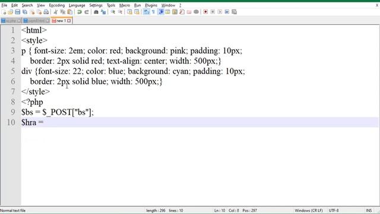Click 'UTF-8' encoding status entry
Screen dimensions: 380x214
(334, 210)
